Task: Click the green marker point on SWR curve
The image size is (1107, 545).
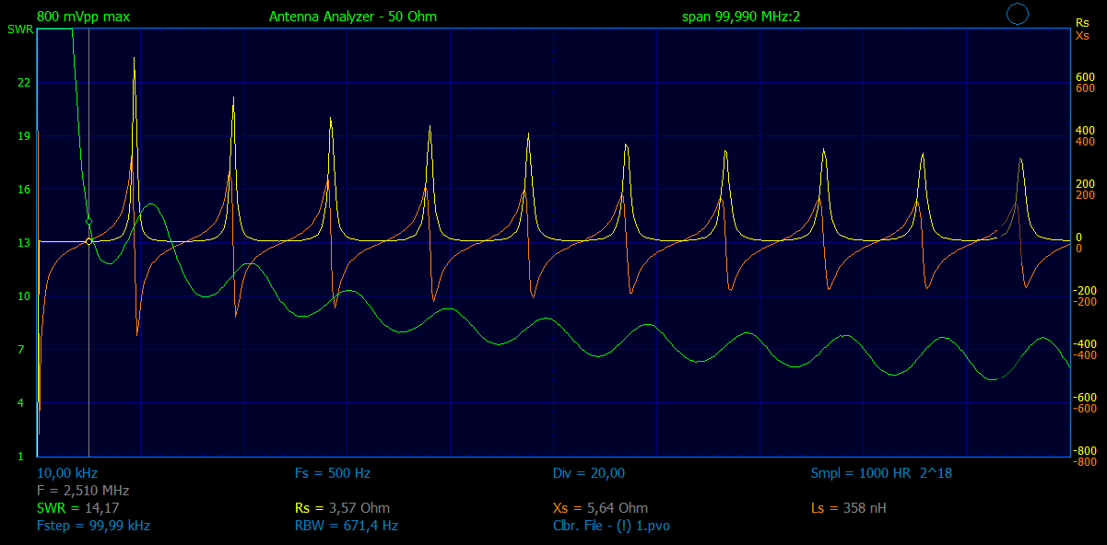Action: tap(88, 222)
